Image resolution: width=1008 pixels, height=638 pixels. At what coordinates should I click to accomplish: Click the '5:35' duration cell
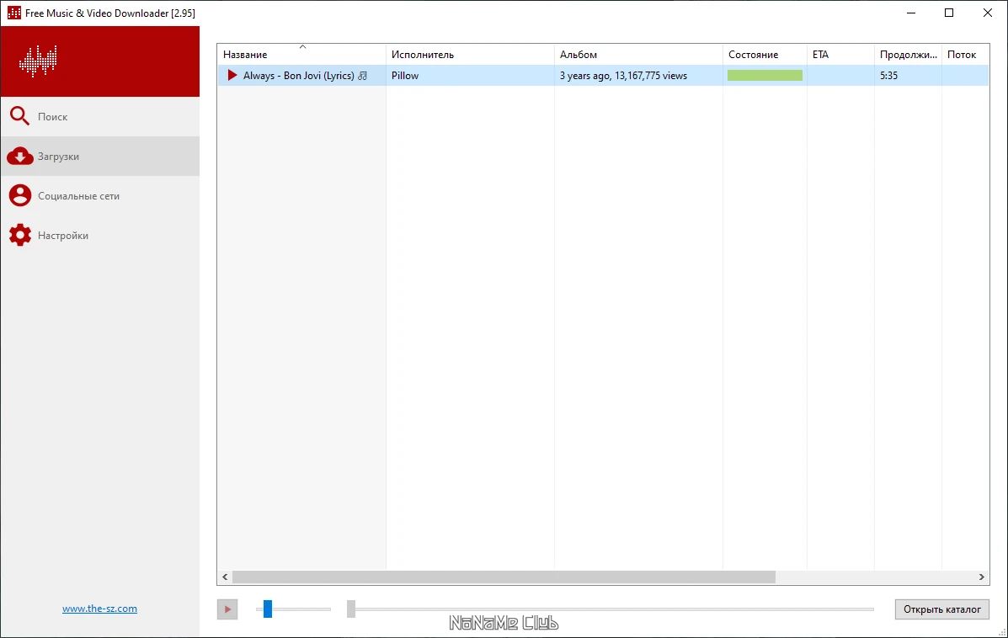(x=889, y=75)
